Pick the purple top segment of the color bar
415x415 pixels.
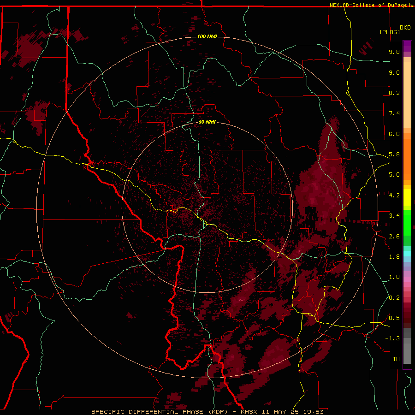(407, 46)
